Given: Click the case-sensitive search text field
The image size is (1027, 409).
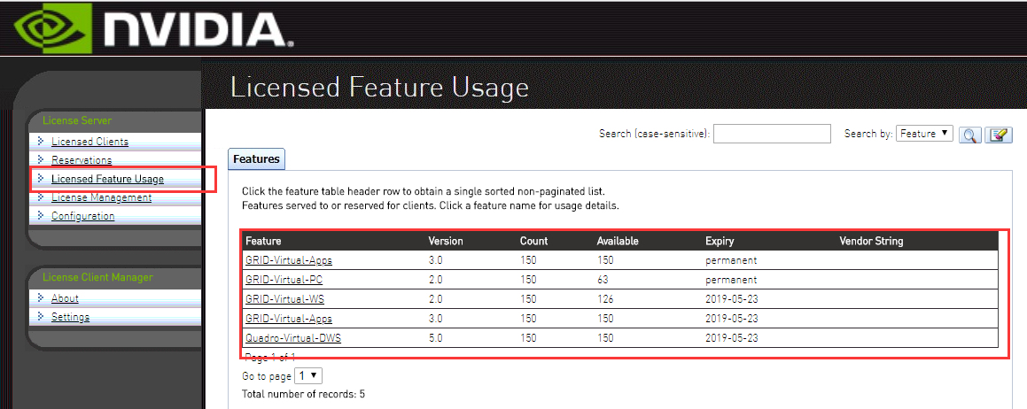Looking at the screenshot, I should pos(772,134).
